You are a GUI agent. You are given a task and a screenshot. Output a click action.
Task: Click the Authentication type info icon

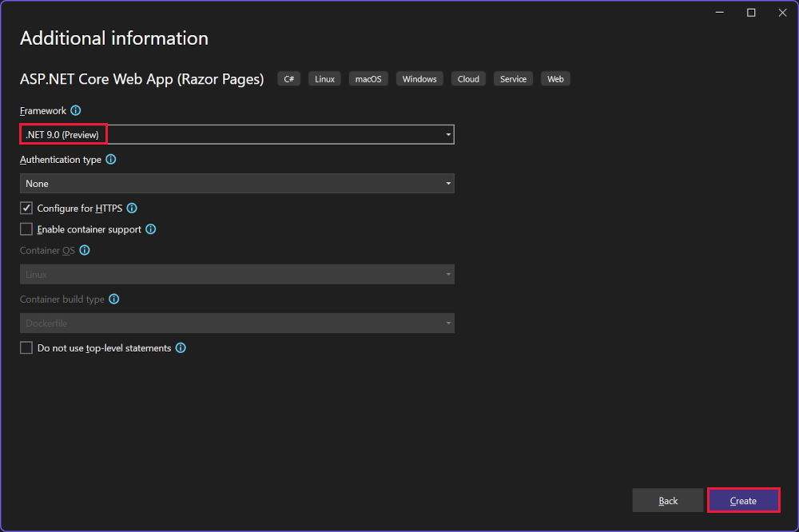pyautogui.click(x=111, y=160)
